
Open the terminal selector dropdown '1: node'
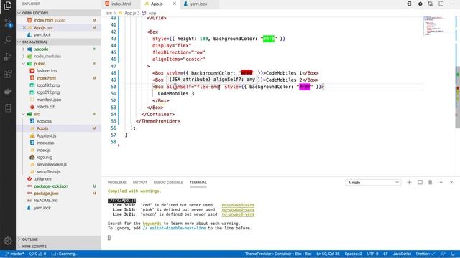[373, 183]
